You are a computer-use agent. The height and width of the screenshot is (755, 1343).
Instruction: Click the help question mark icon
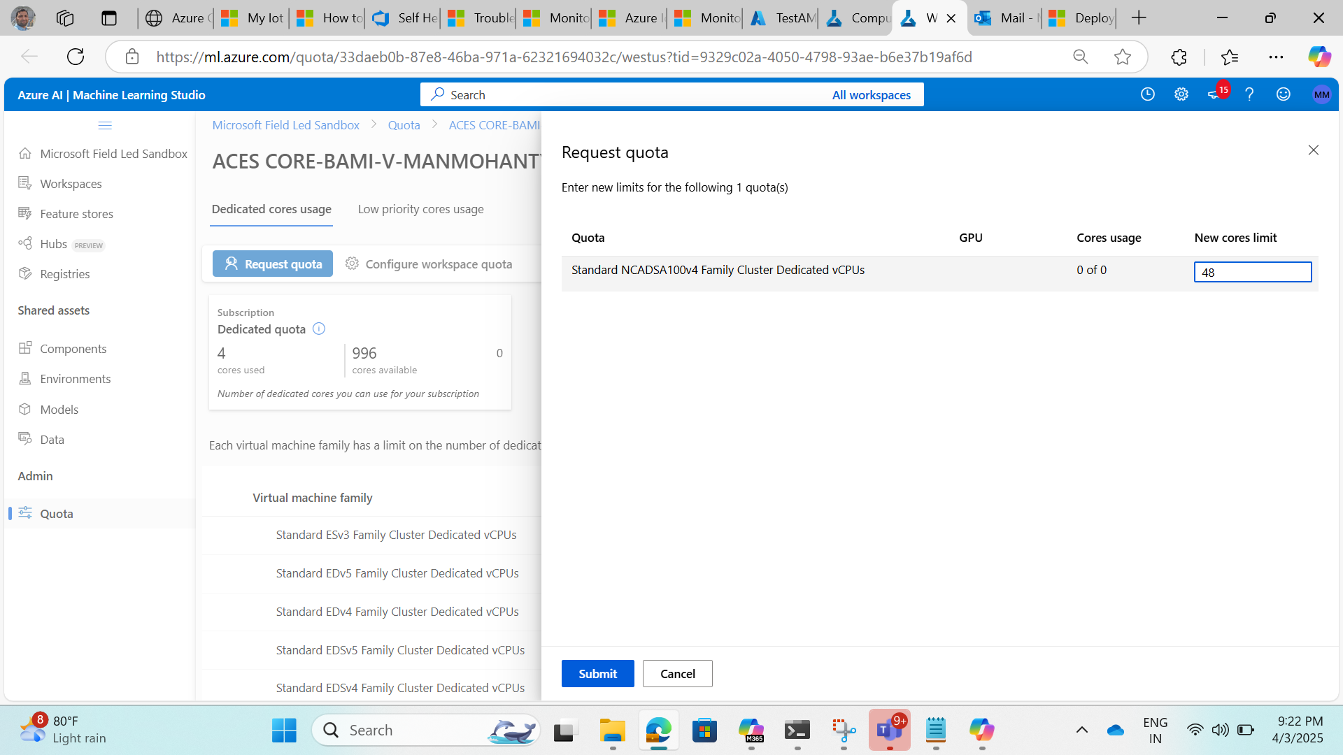[x=1249, y=94]
